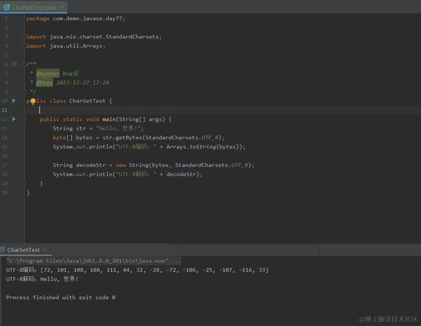
Task: Click the doc comment render icon in gutter
Action: (x=14, y=64)
